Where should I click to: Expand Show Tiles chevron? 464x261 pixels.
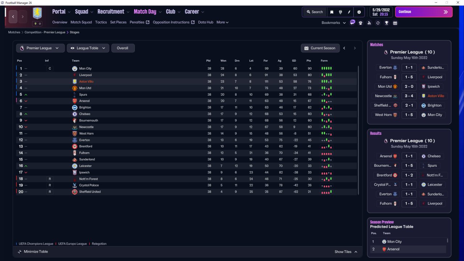tap(356, 252)
